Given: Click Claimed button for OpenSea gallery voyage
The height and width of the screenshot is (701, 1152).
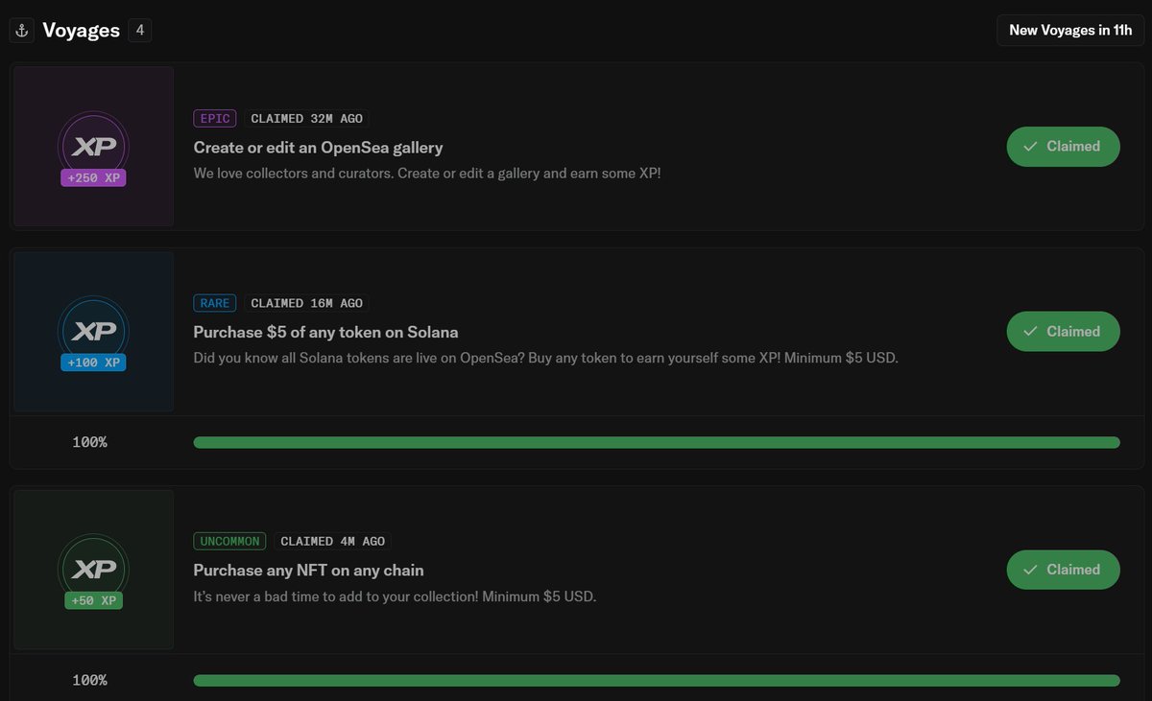Looking at the screenshot, I should click(1063, 147).
